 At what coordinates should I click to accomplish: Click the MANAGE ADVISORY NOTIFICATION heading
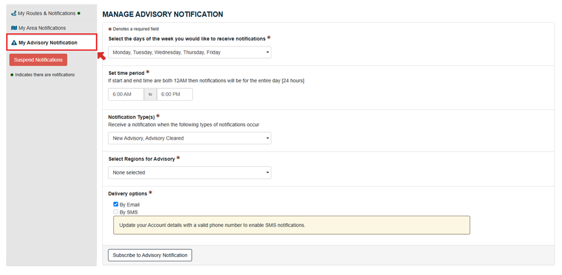coord(163,14)
